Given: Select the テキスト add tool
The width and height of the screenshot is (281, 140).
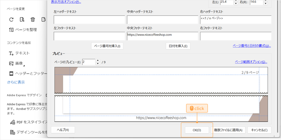Looking at the screenshot, I should coord(19,53).
